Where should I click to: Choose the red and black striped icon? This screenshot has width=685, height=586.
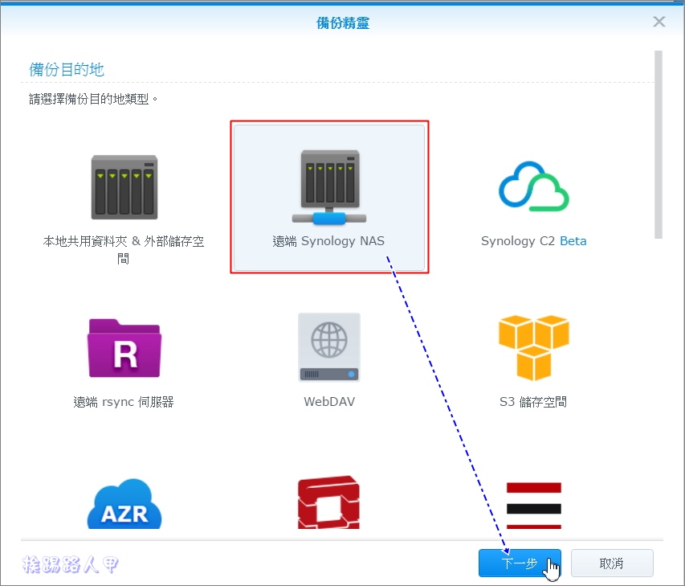click(x=534, y=506)
